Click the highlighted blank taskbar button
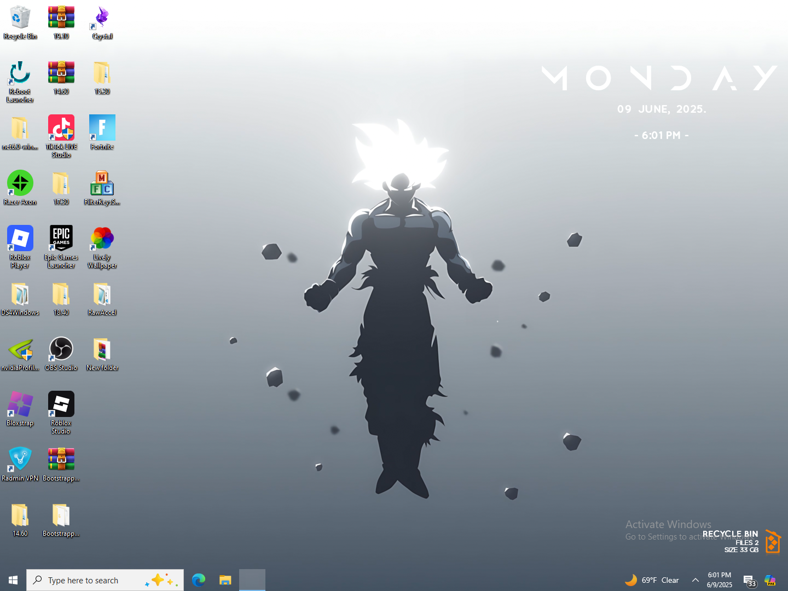The image size is (788, 591). coord(252,580)
